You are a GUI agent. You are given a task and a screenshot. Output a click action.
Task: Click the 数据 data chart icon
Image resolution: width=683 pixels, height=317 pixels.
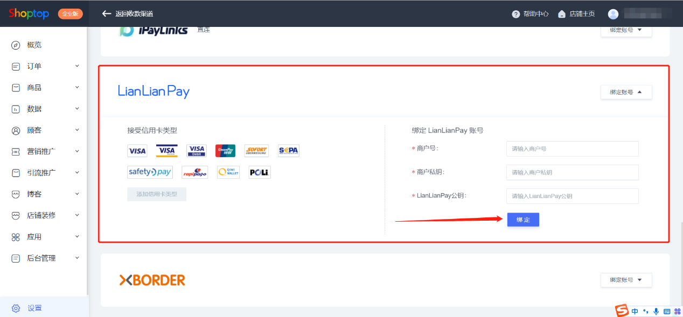coord(16,109)
